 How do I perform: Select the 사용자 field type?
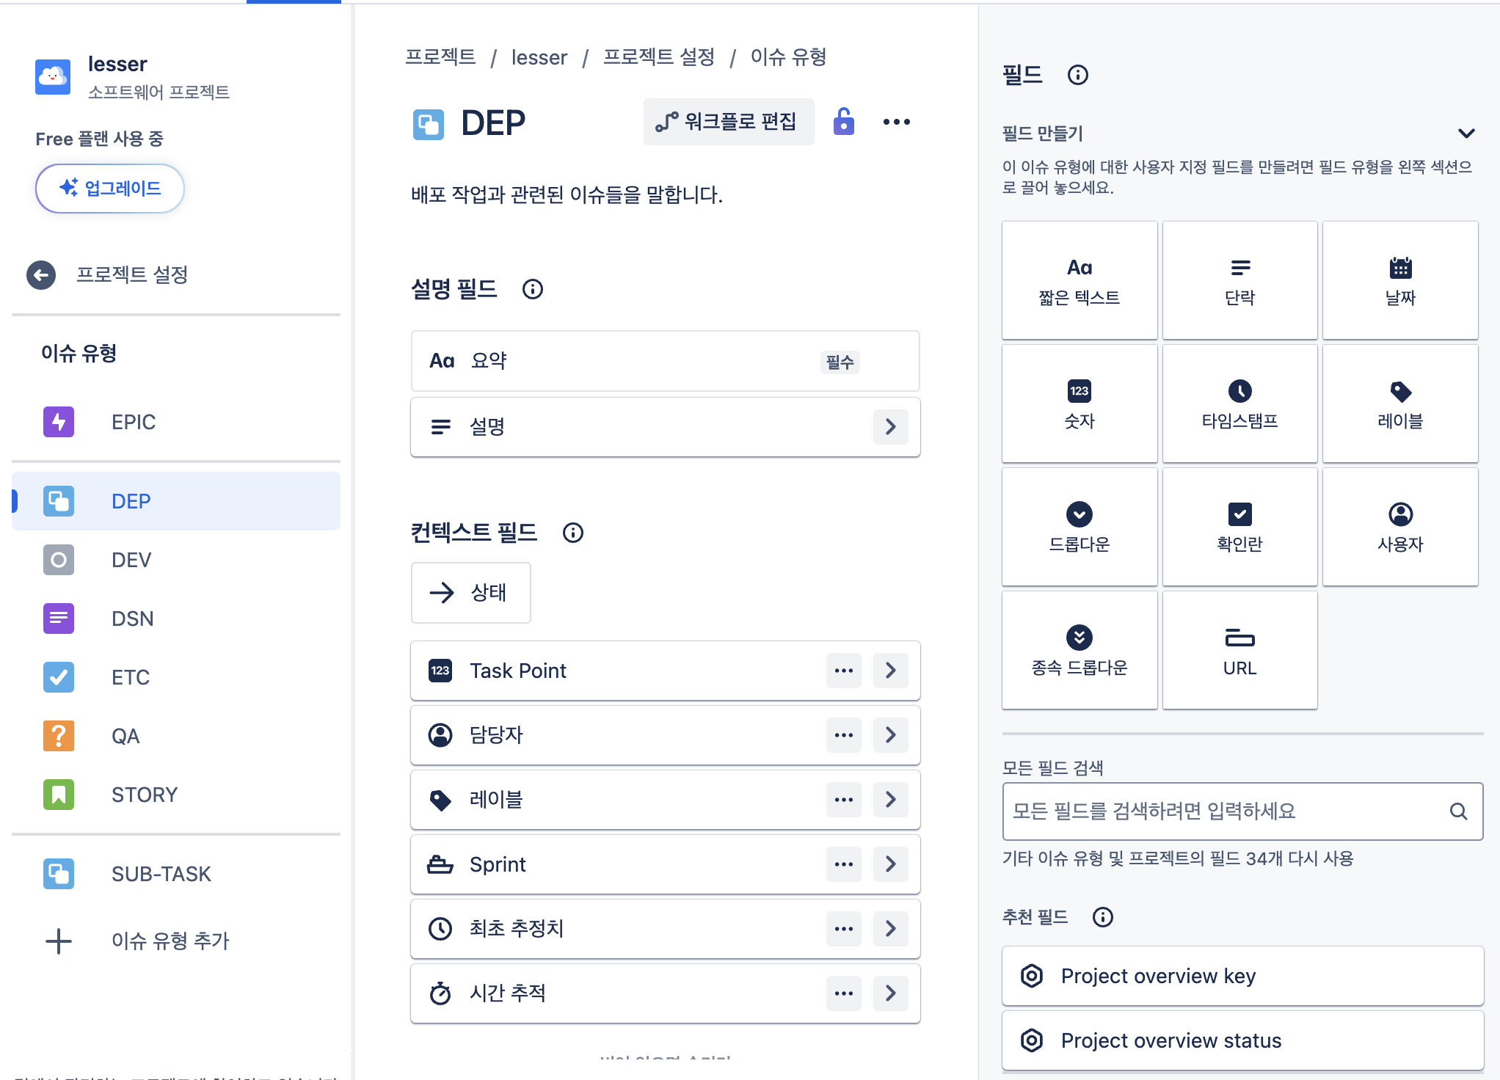1400,526
